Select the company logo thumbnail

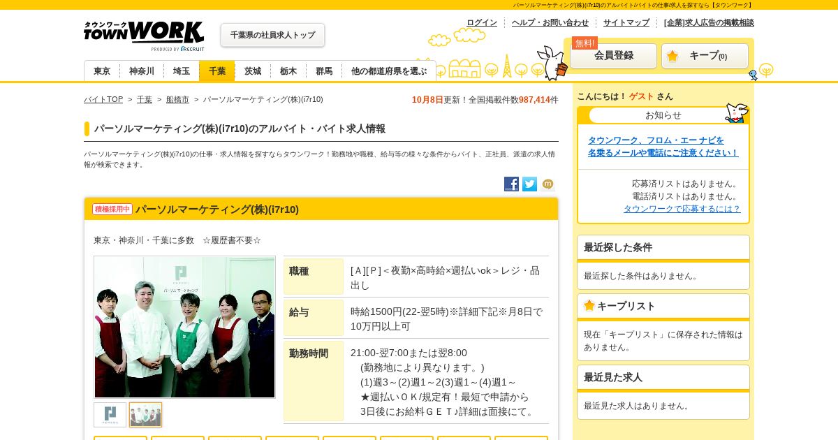[x=110, y=415]
